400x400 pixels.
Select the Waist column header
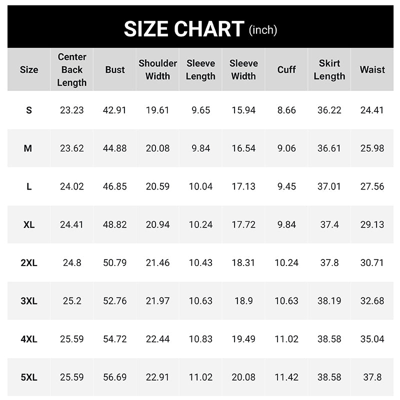(372, 70)
